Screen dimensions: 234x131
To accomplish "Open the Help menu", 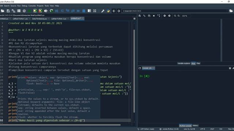I will (x=57, y=6).
